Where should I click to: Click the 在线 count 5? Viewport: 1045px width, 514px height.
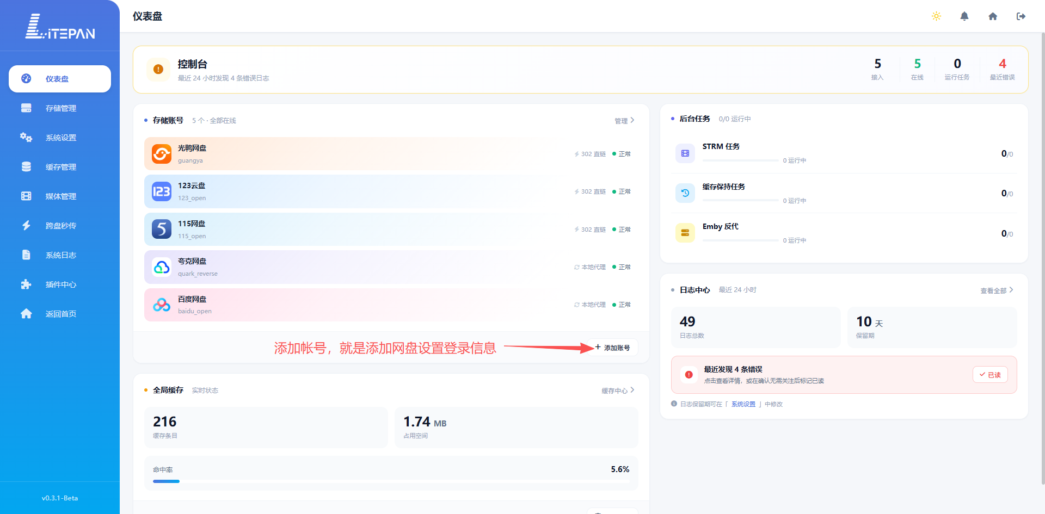[x=918, y=64]
